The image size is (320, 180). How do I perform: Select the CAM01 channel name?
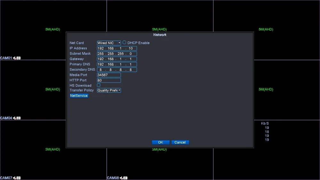(6, 58)
